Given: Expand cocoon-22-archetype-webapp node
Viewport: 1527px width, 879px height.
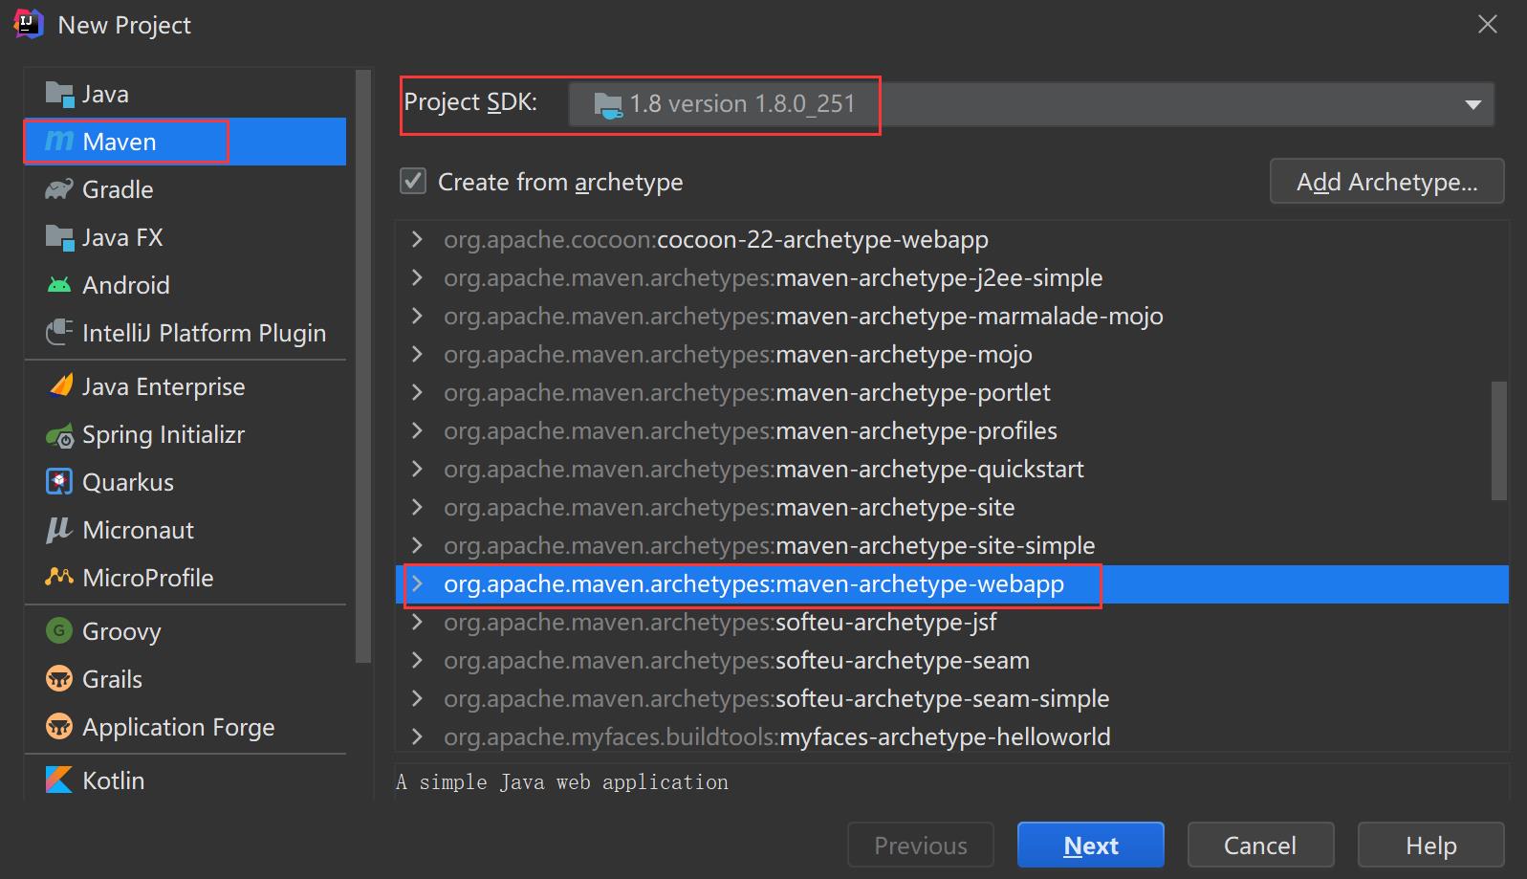Looking at the screenshot, I should [417, 239].
